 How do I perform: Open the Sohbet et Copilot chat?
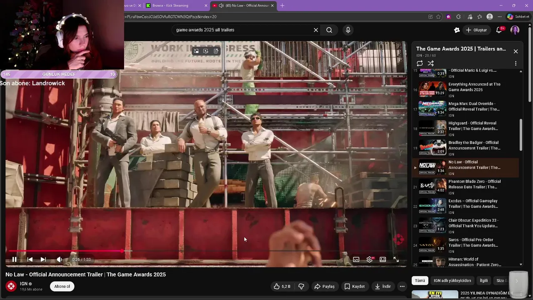[x=518, y=17]
